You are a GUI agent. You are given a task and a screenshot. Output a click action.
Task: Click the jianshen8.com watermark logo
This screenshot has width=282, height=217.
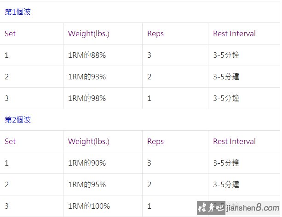[x=238, y=208]
